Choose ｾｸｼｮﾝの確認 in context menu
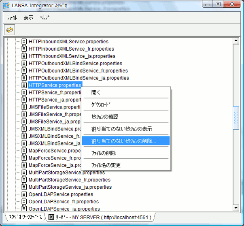 click(126, 117)
